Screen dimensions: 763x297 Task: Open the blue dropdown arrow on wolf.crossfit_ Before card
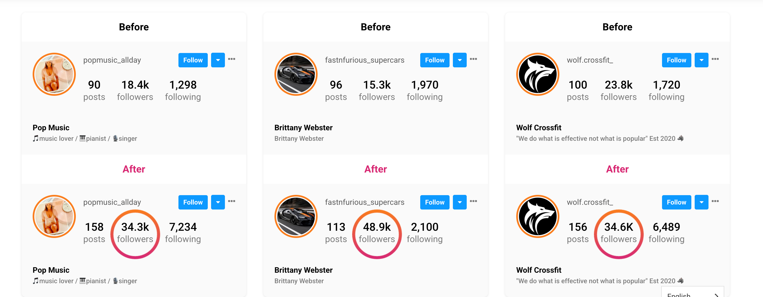coord(701,60)
